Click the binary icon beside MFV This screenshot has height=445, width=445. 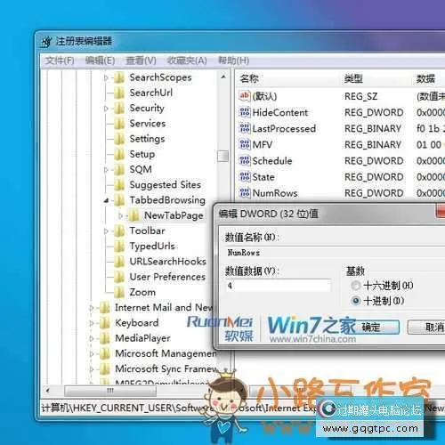[x=245, y=144]
